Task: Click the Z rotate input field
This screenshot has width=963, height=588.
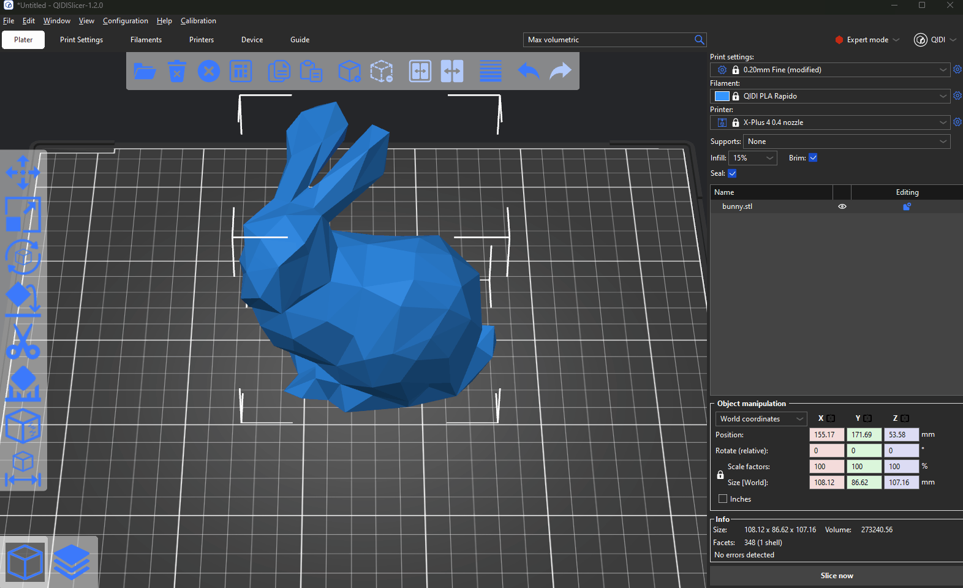Action: pyautogui.click(x=901, y=451)
